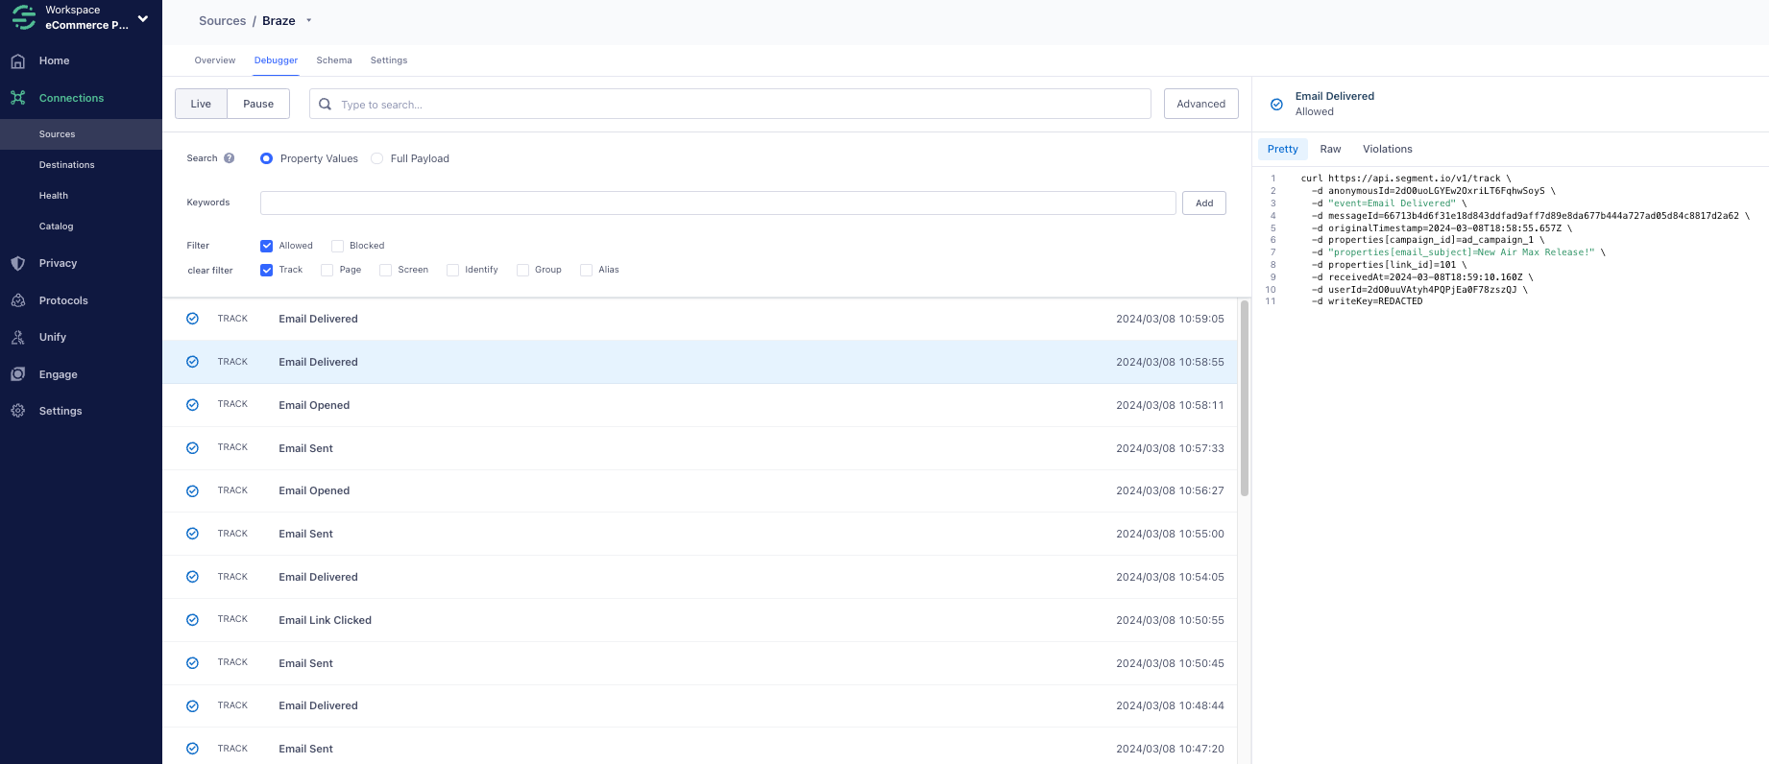
Task: Check the Blocked filter checkbox
Action: tap(337, 246)
